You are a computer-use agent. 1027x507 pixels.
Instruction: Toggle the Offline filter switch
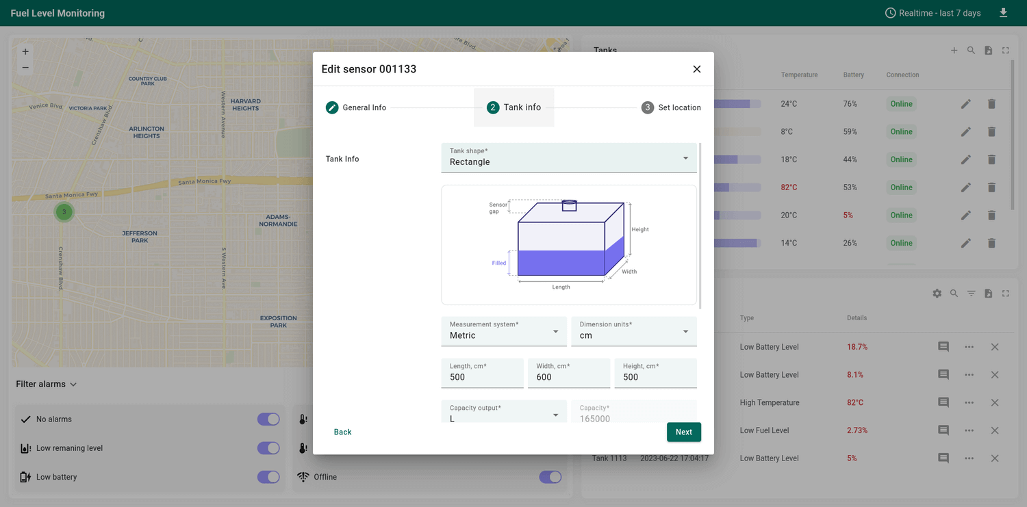click(x=550, y=477)
